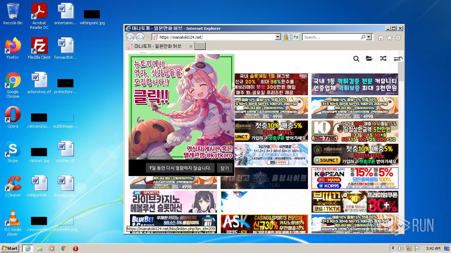Screen dimensions: 451x253
Task: Click the site's shuffle icon
Action: tap(383, 59)
